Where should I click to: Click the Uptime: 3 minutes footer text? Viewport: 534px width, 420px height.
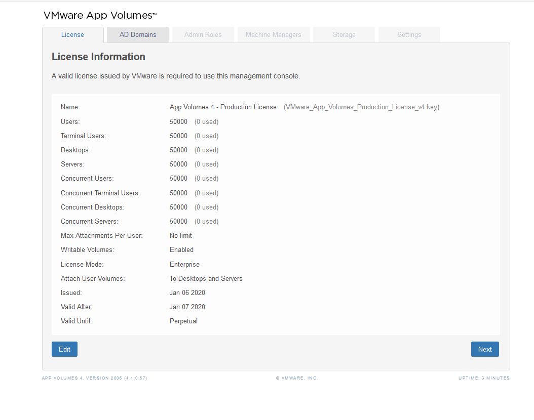click(484, 378)
